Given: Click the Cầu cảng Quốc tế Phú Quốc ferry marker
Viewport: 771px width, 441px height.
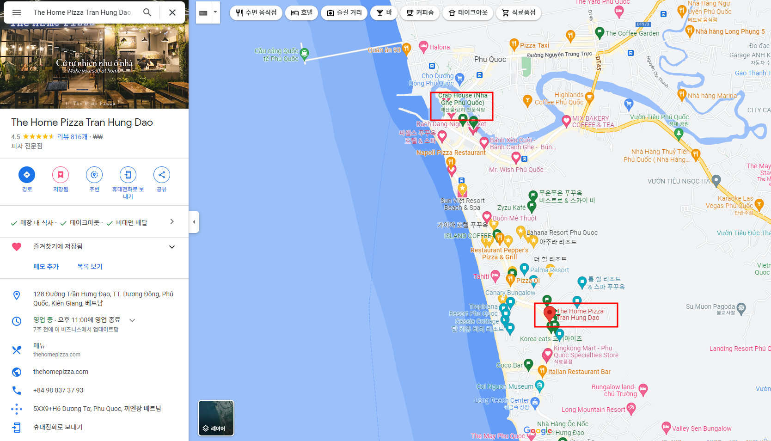Looking at the screenshot, I should 304,54.
